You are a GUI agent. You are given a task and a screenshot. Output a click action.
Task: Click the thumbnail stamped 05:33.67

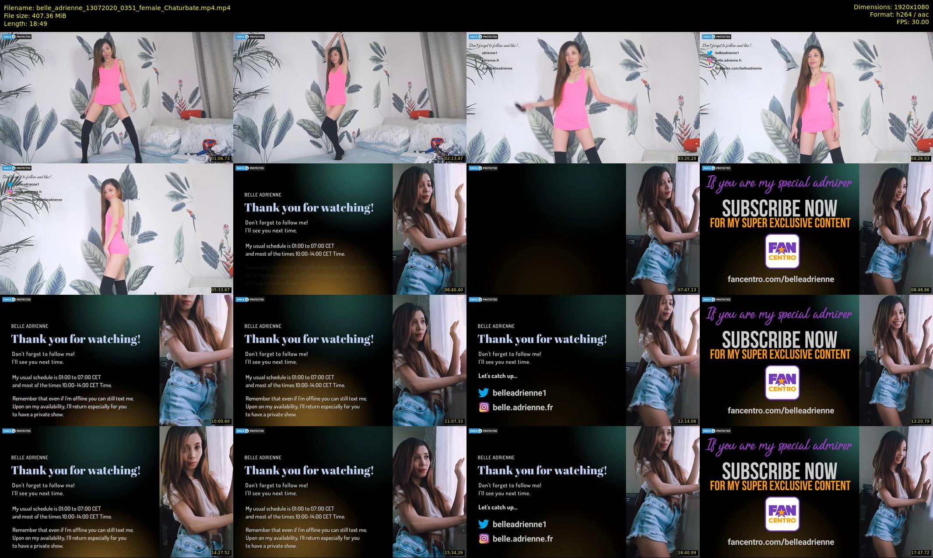(x=116, y=229)
